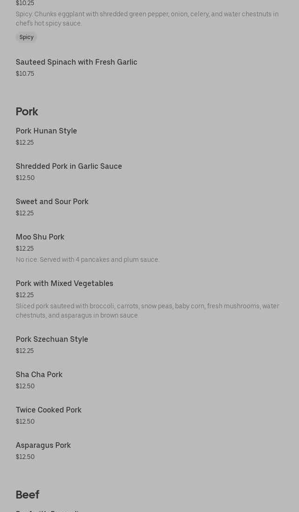The width and height of the screenshot is (299, 512).
Task: Open Twice Cooked Pork item
Action: (49, 410)
